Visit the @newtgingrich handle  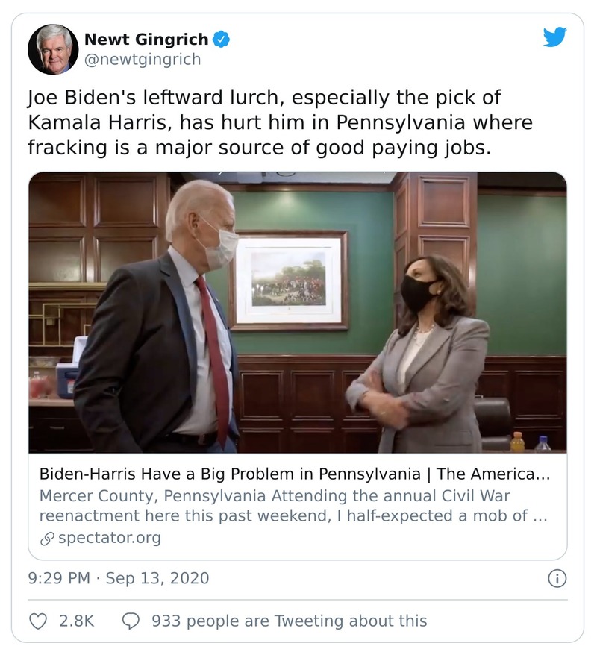143,60
